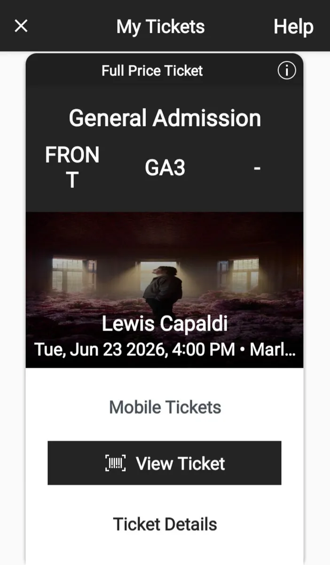Tap the barcode icon on View Ticket
Screen dimensions: 330x565
117,463
